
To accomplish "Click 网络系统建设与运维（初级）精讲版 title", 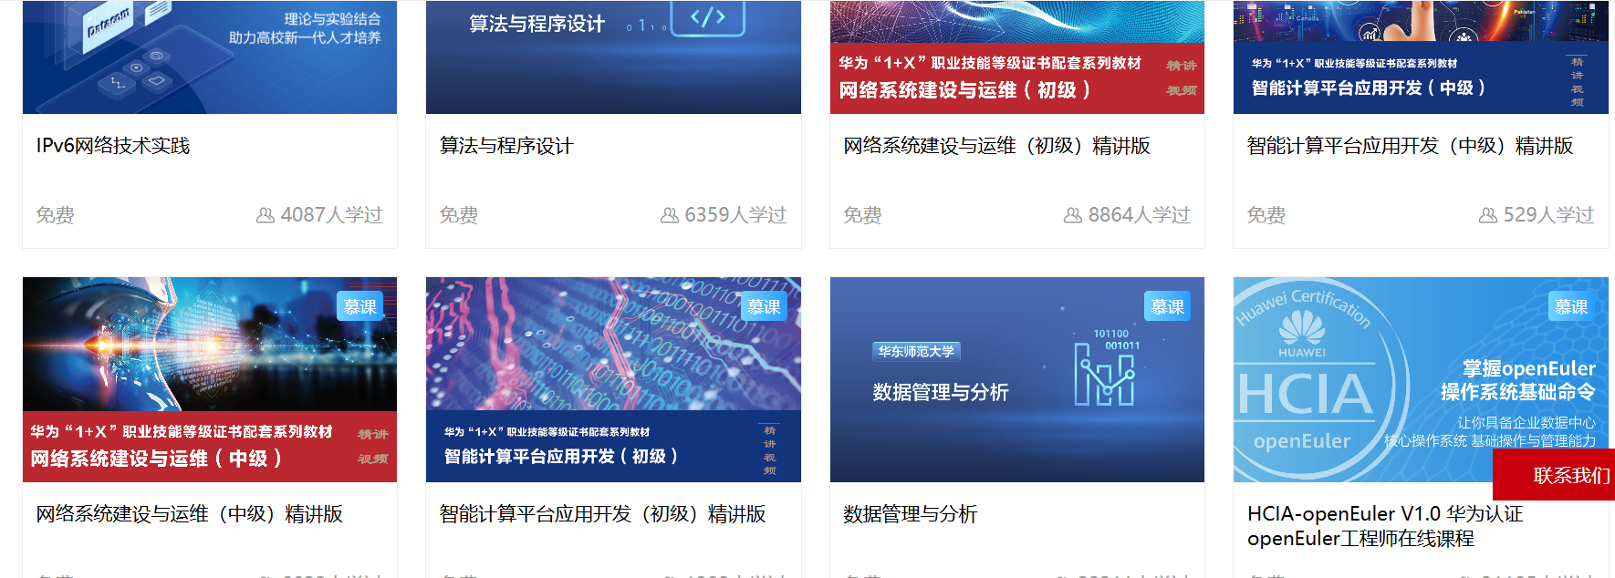I will (996, 146).
